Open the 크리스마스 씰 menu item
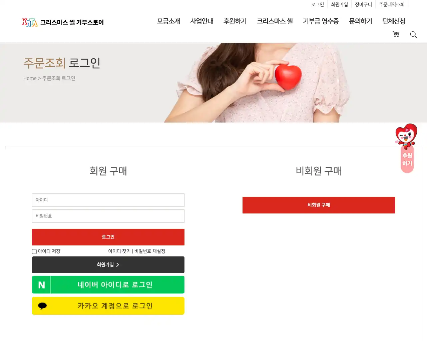Image resolution: width=427 pixels, height=341 pixels. point(275,21)
